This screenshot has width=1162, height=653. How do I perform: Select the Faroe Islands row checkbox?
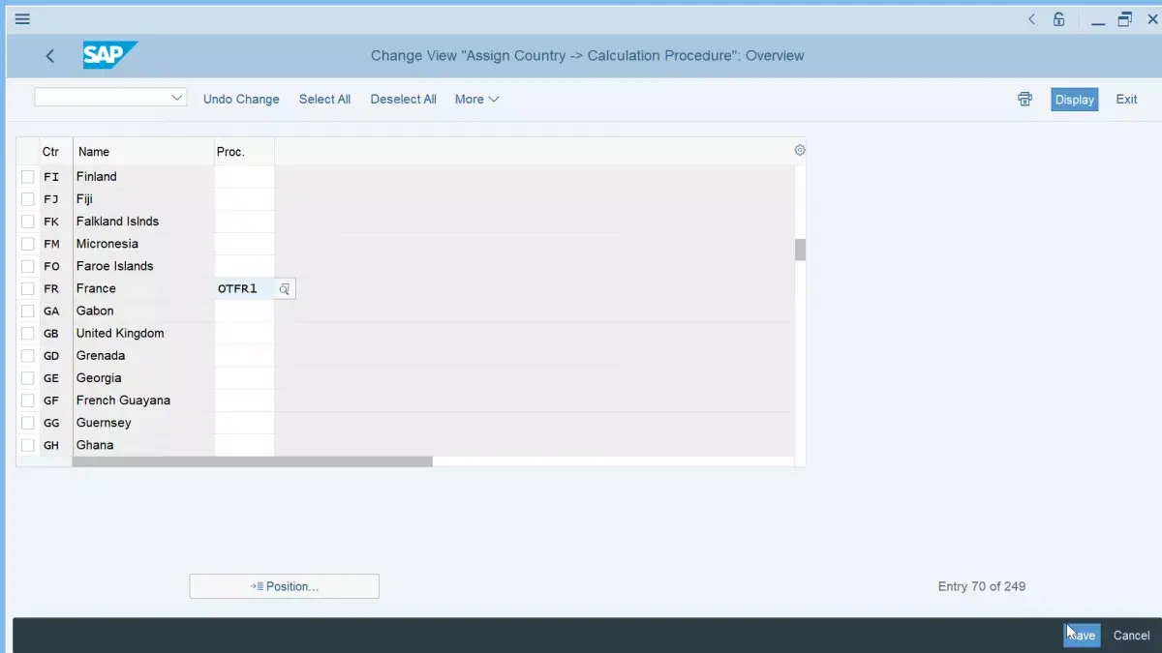point(27,266)
